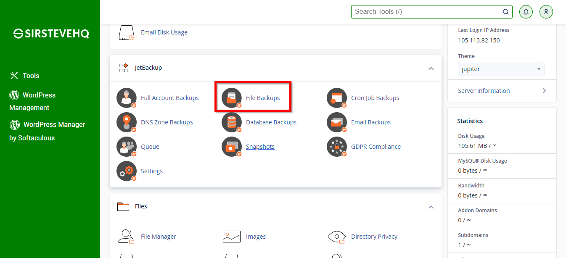Viewport: 566px width, 258px height.
Task: Click the Email Backups envelope icon
Action: (x=337, y=122)
